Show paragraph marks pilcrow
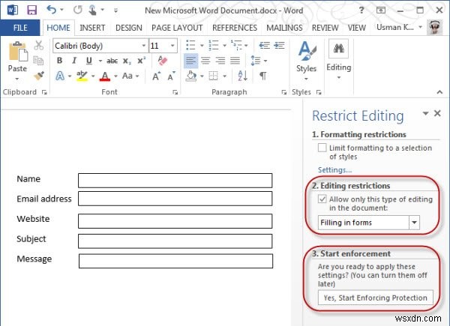Image resolution: width=450 pixels, height=326 pixels. click(263, 76)
